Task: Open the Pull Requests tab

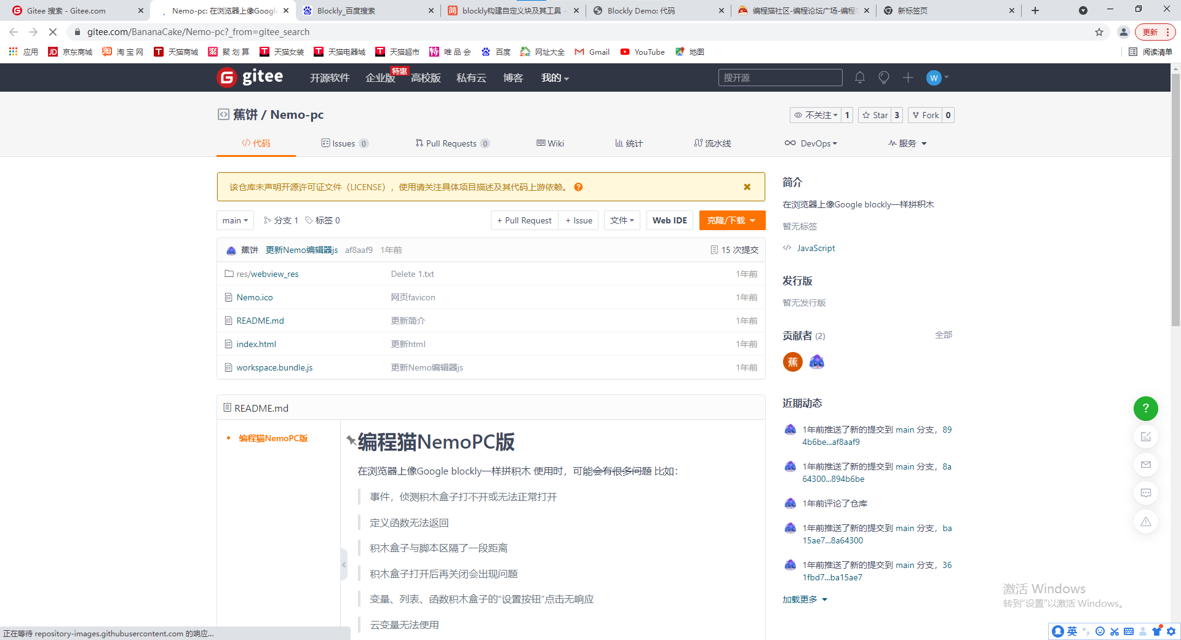Action: pyautogui.click(x=452, y=143)
